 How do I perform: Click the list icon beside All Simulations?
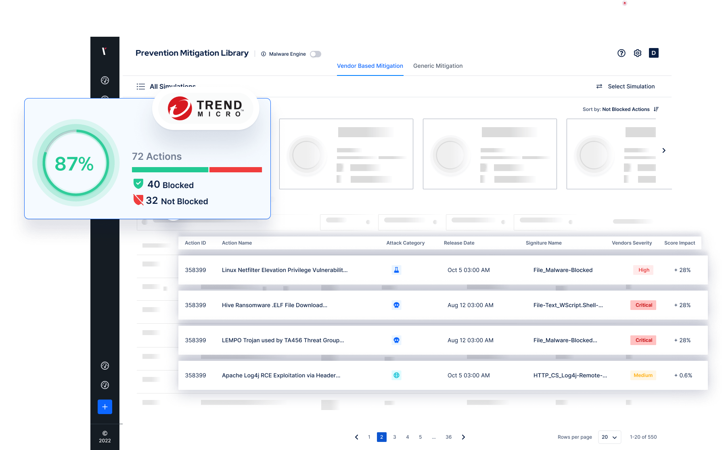coord(140,86)
